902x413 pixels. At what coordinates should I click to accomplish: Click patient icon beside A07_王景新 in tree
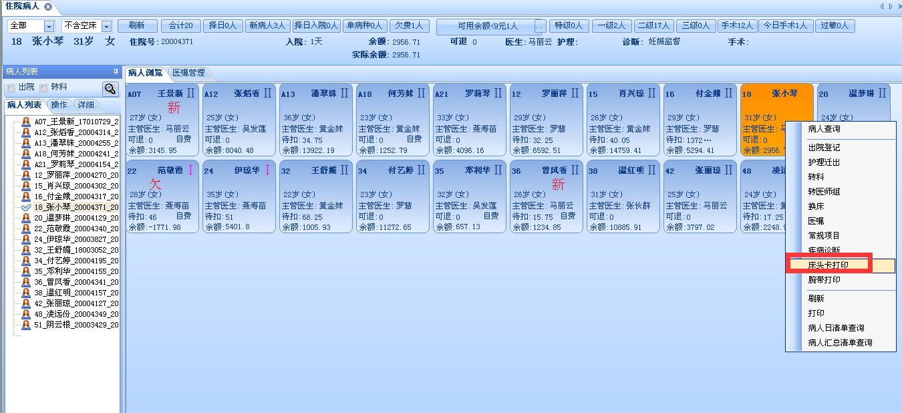(26, 122)
